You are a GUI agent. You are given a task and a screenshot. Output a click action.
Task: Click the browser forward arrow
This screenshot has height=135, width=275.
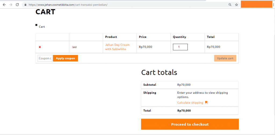(x=11, y=5)
